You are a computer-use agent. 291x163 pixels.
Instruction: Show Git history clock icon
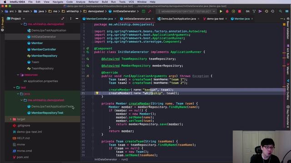click(x=266, y=11)
